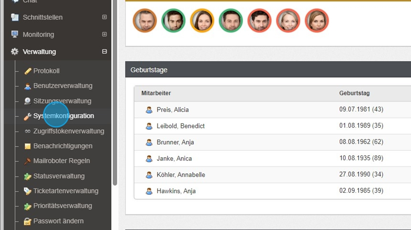The image size is (411, 230).
Task: Click the first avatar with orange ring
Action: click(145, 21)
